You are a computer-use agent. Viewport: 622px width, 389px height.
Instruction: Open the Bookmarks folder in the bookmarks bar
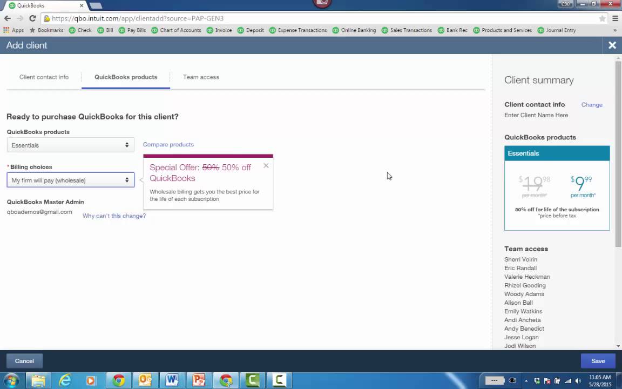(x=46, y=30)
